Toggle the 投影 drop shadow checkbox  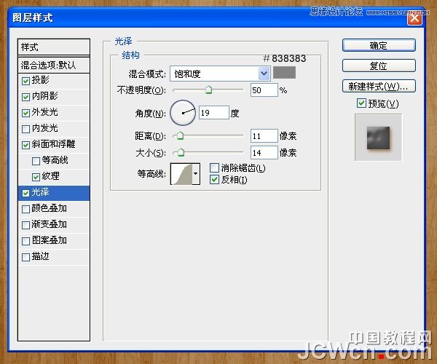click(25, 81)
